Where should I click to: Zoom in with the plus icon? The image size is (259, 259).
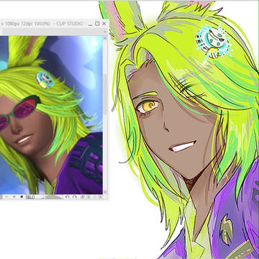click(14, 197)
